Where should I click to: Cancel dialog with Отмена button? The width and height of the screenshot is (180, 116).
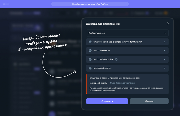[149, 101]
